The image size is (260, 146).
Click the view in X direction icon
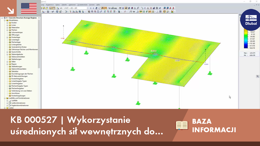[x=105, y=12]
